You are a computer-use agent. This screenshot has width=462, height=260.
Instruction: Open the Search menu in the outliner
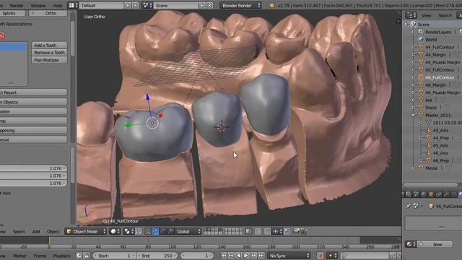click(x=445, y=15)
